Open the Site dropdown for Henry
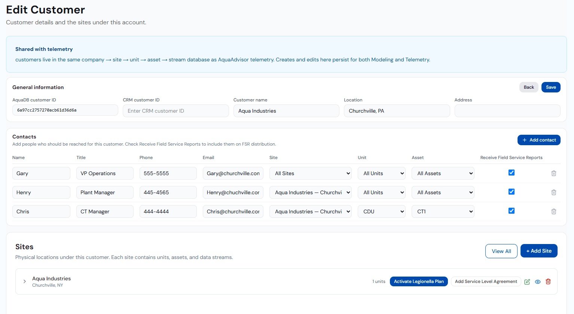 [x=311, y=192]
